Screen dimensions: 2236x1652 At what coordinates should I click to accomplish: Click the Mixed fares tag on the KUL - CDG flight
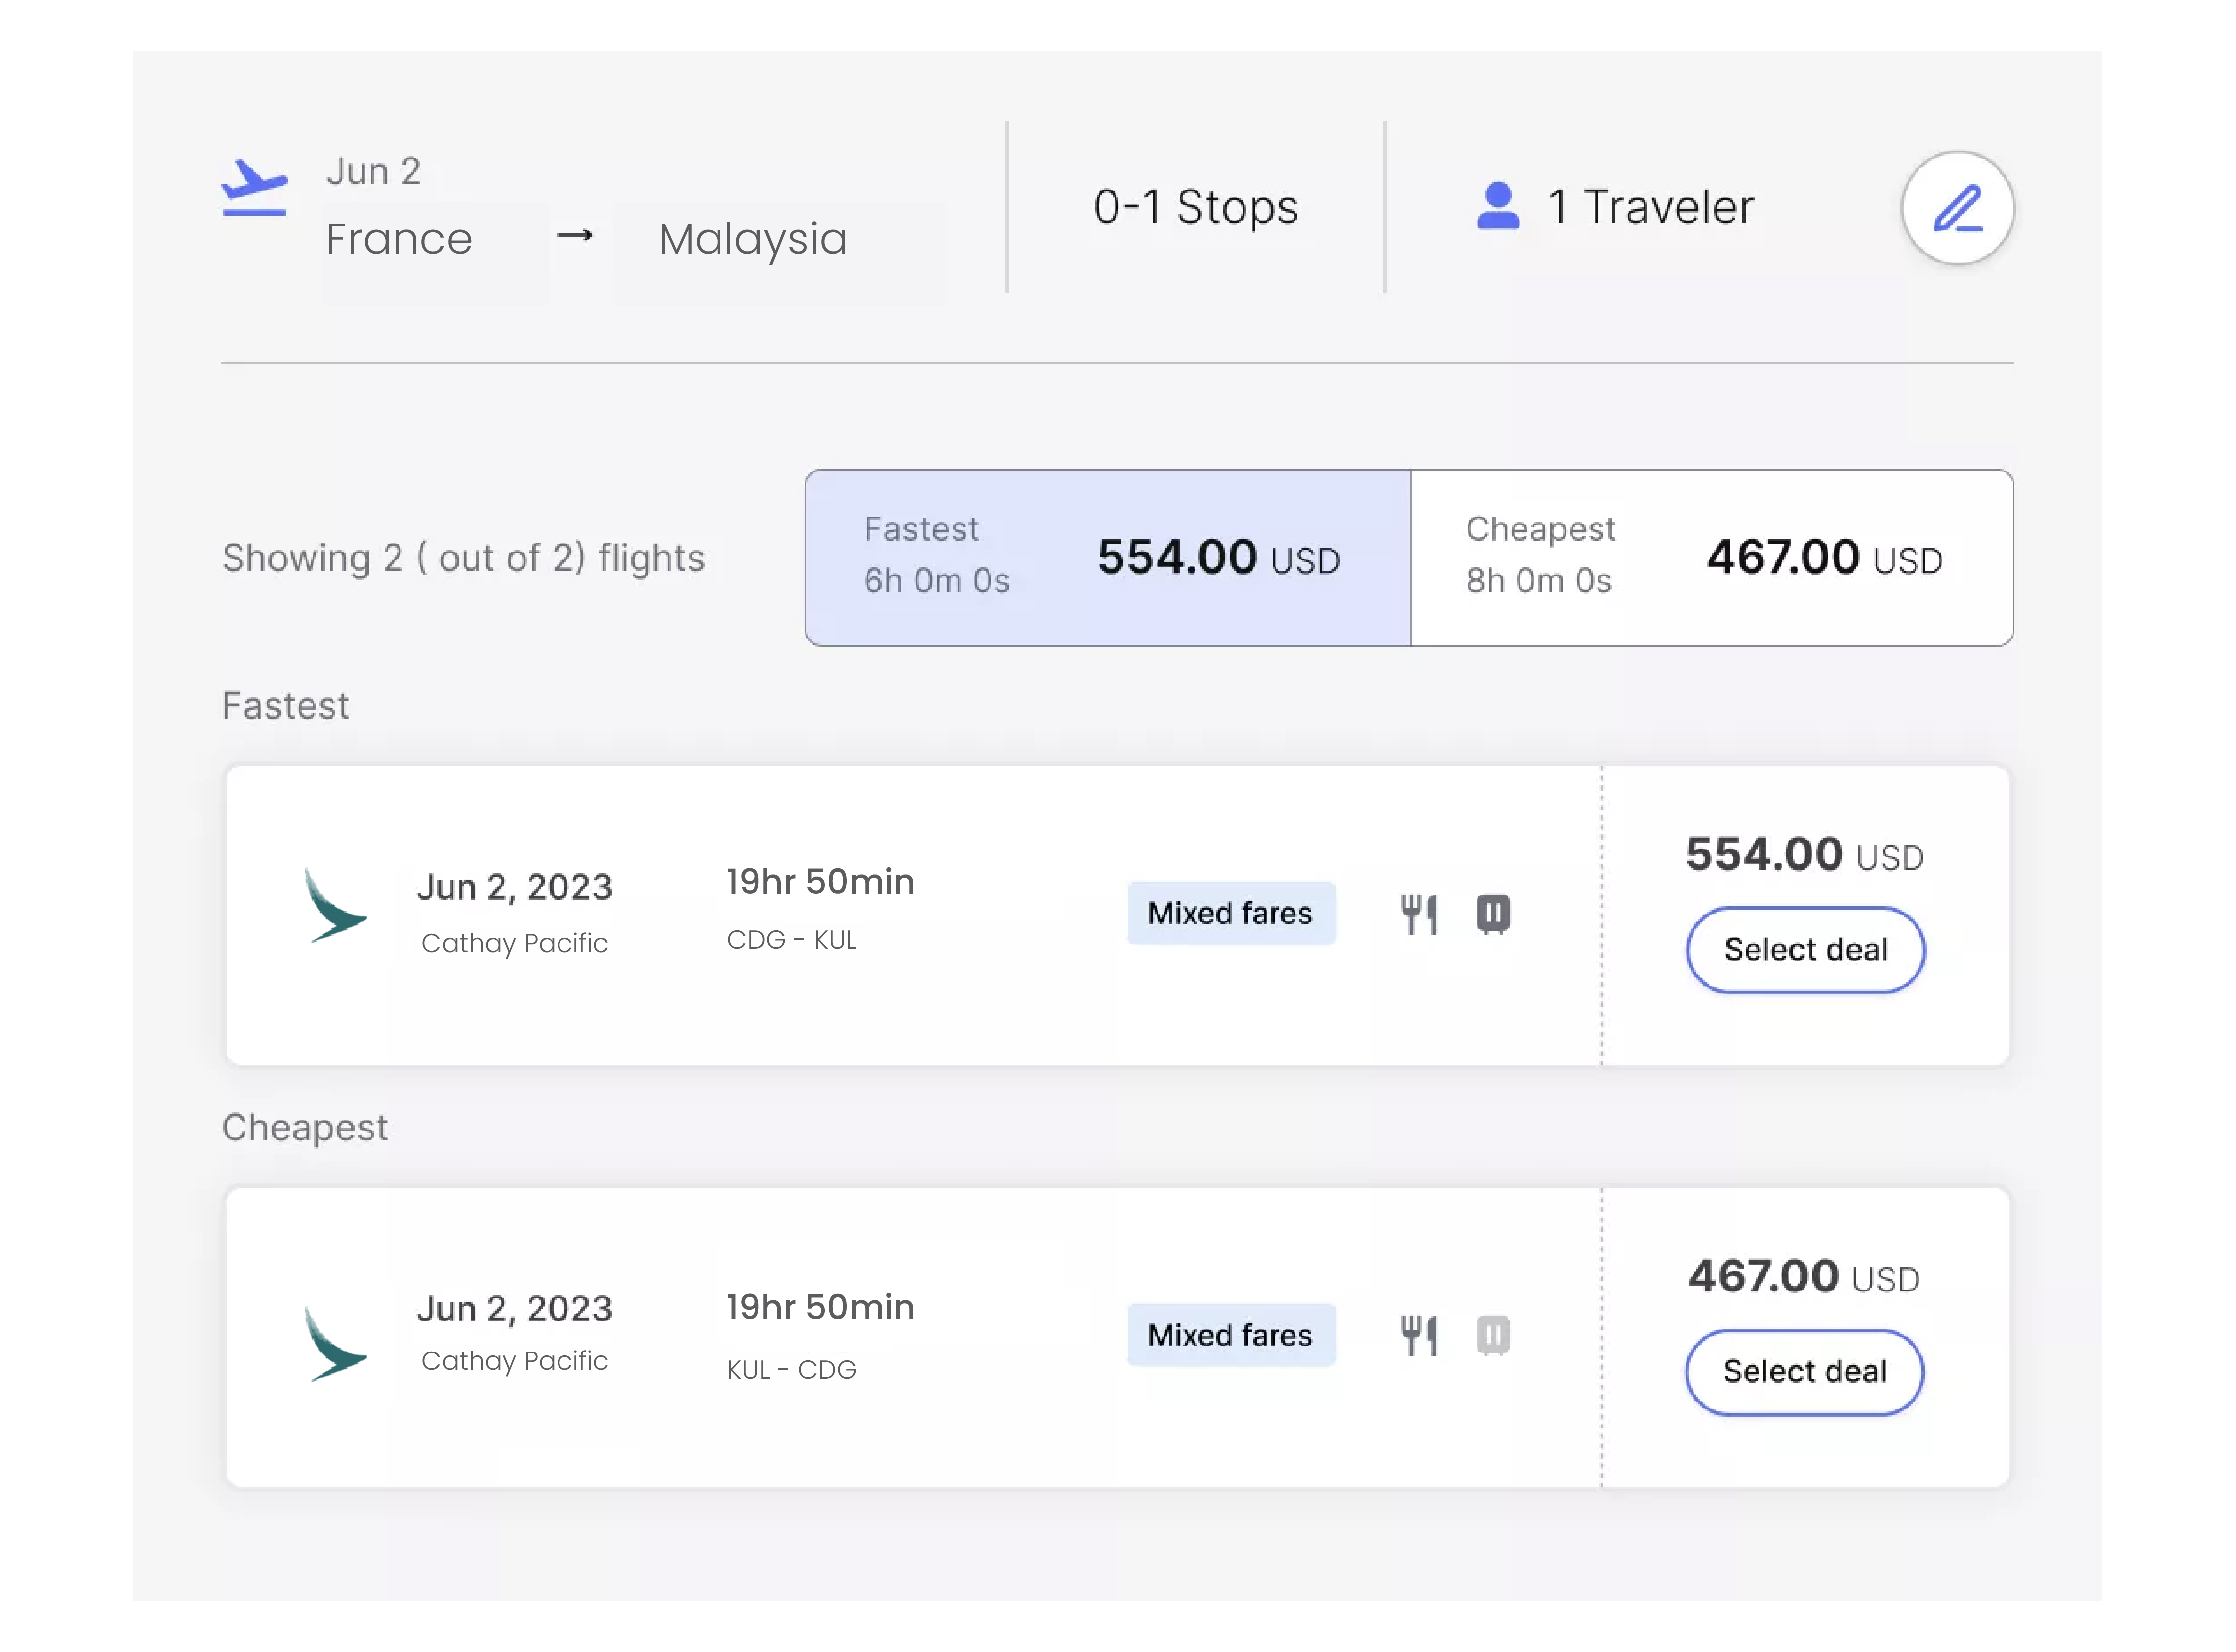1231,1335
